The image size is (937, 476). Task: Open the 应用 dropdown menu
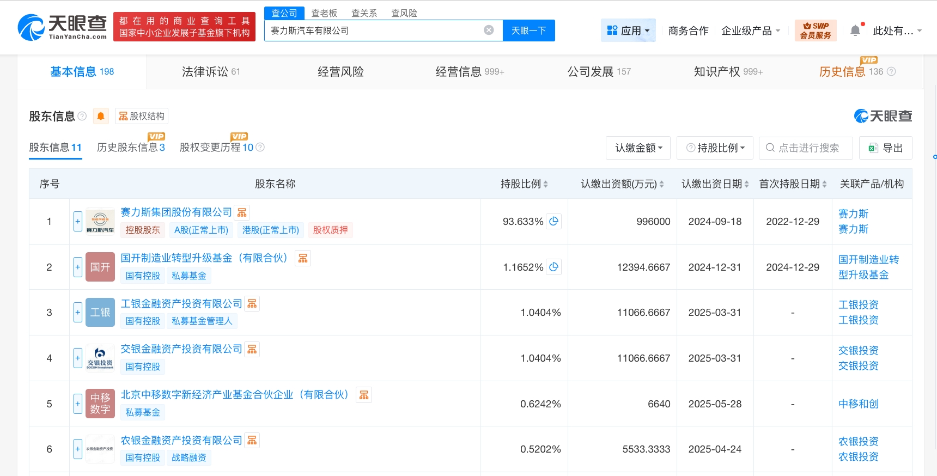(628, 30)
